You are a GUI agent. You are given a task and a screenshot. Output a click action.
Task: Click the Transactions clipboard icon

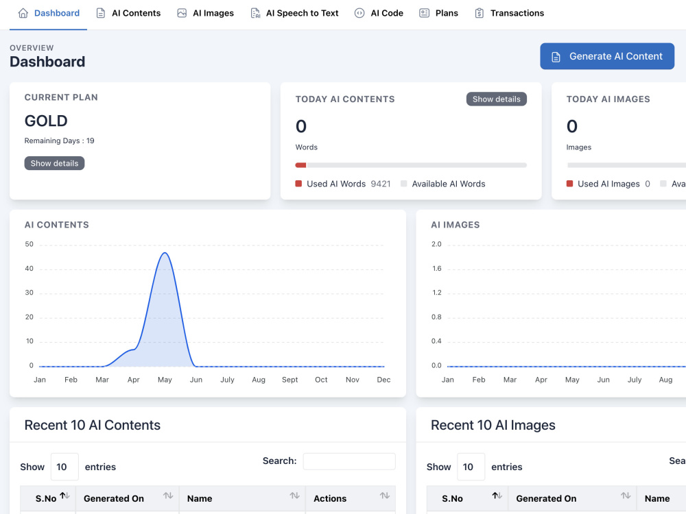tap(479, 13)
